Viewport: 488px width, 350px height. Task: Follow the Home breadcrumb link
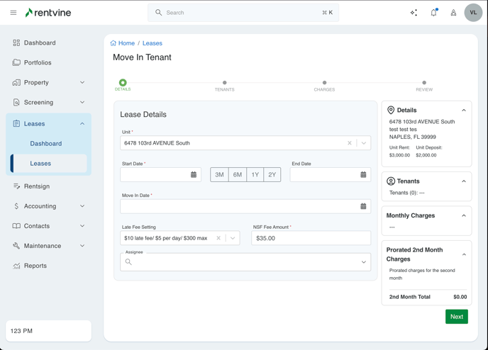click(x=126, y=43)
